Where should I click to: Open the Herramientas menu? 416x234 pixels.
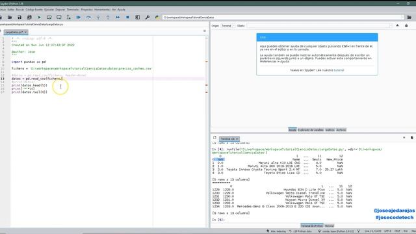point(102,10)
